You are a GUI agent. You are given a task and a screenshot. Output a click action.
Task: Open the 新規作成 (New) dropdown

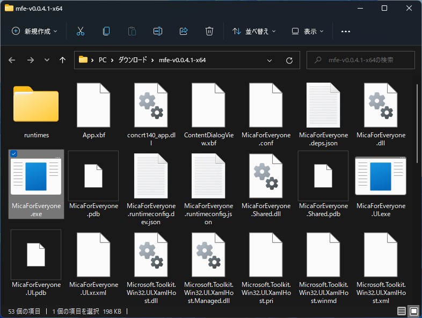click(x=34, y=31)
